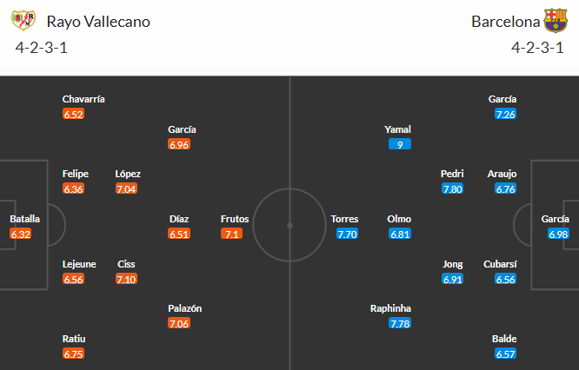Click Jong's 6.91 rating badge
Image resolution: width=579 pixels, height=370 pixels.
[452, 279]
